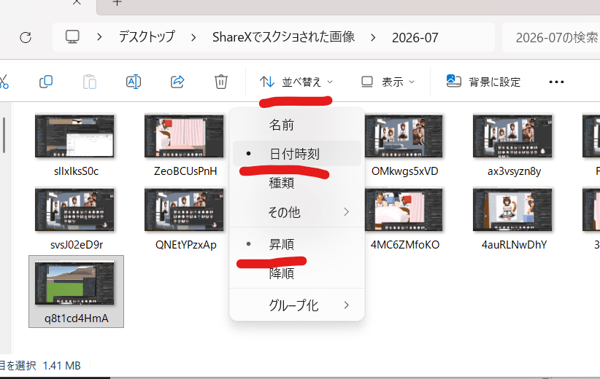This screenshot has height=379, width=600.
Task: Click the rename icon in toolbar
Action: (133, 82)
